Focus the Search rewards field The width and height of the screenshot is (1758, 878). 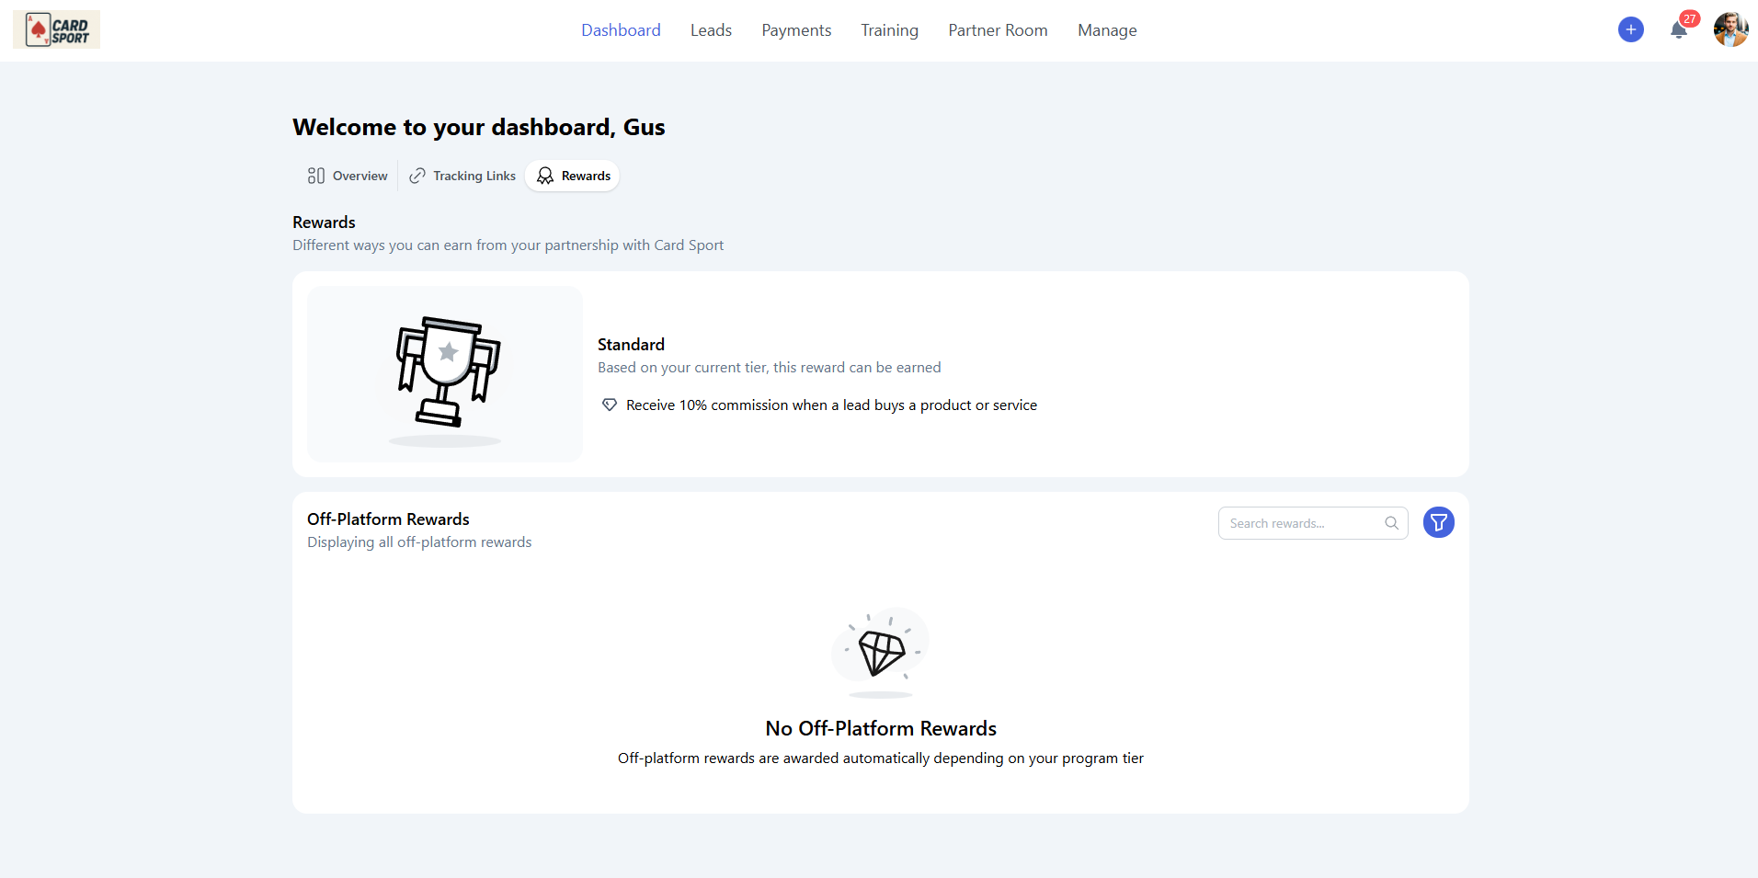click(1301, 523)
